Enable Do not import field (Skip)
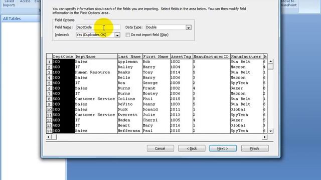Image resolution: width=321 pixels, height=180 pixels. (128, 35)
